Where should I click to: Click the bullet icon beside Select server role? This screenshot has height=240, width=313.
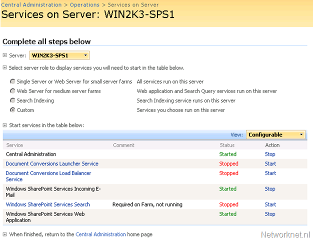click(x=5, y=67)
